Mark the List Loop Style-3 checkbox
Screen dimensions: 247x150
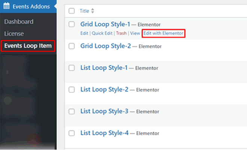[x=72, y=111]
